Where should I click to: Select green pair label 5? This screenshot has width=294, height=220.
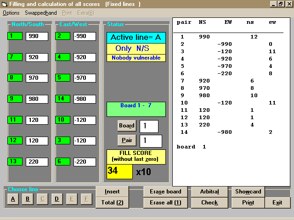(x=62, y=77)
